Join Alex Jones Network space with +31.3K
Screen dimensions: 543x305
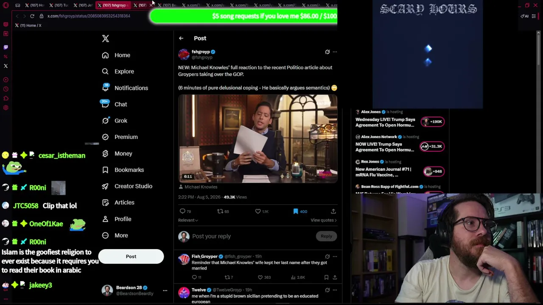pyautogui.click(x=431, y=146)
